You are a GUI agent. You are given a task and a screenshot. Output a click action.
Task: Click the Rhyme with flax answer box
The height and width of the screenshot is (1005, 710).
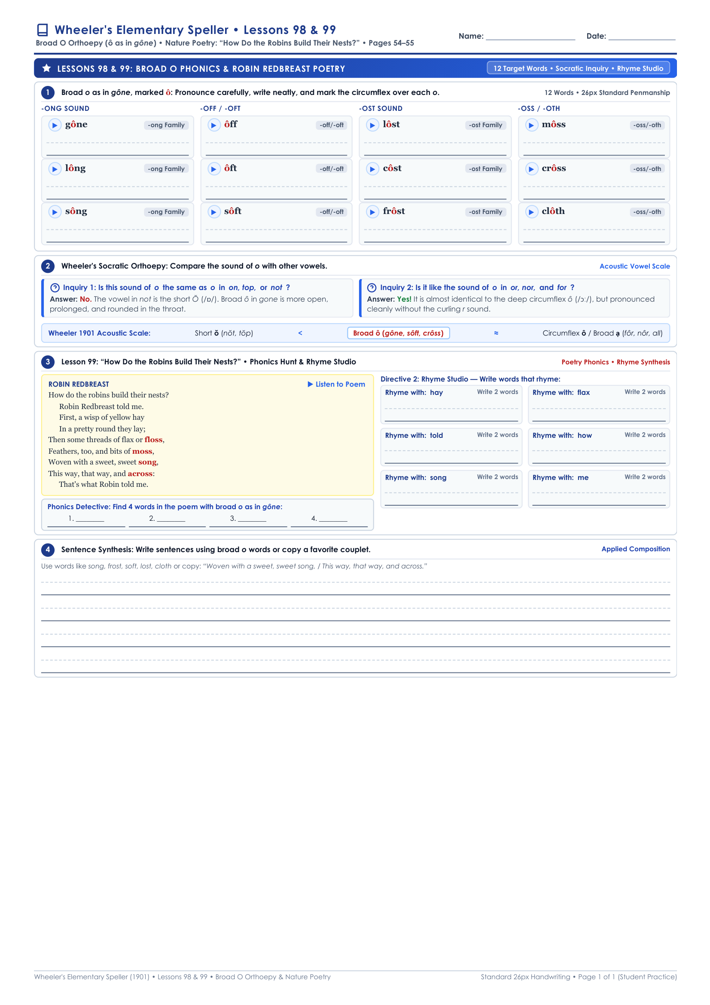[599, 404]
